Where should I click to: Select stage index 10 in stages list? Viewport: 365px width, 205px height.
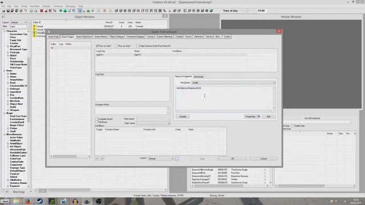[x=70, y=48]
